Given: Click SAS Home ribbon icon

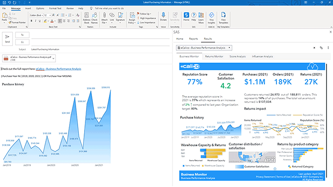Looking at the screenshot, I should point(186,17).
